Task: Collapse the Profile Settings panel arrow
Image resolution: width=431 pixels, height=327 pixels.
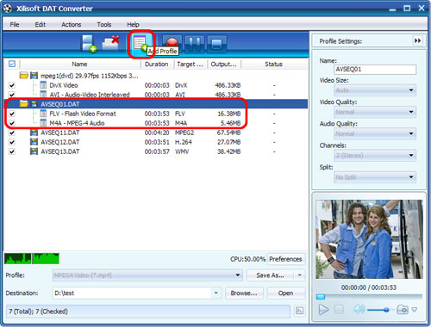Action: [417, 41]
